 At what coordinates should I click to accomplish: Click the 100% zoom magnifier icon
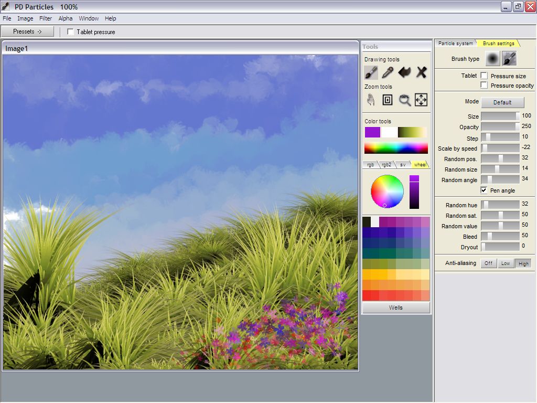(404, 100)
